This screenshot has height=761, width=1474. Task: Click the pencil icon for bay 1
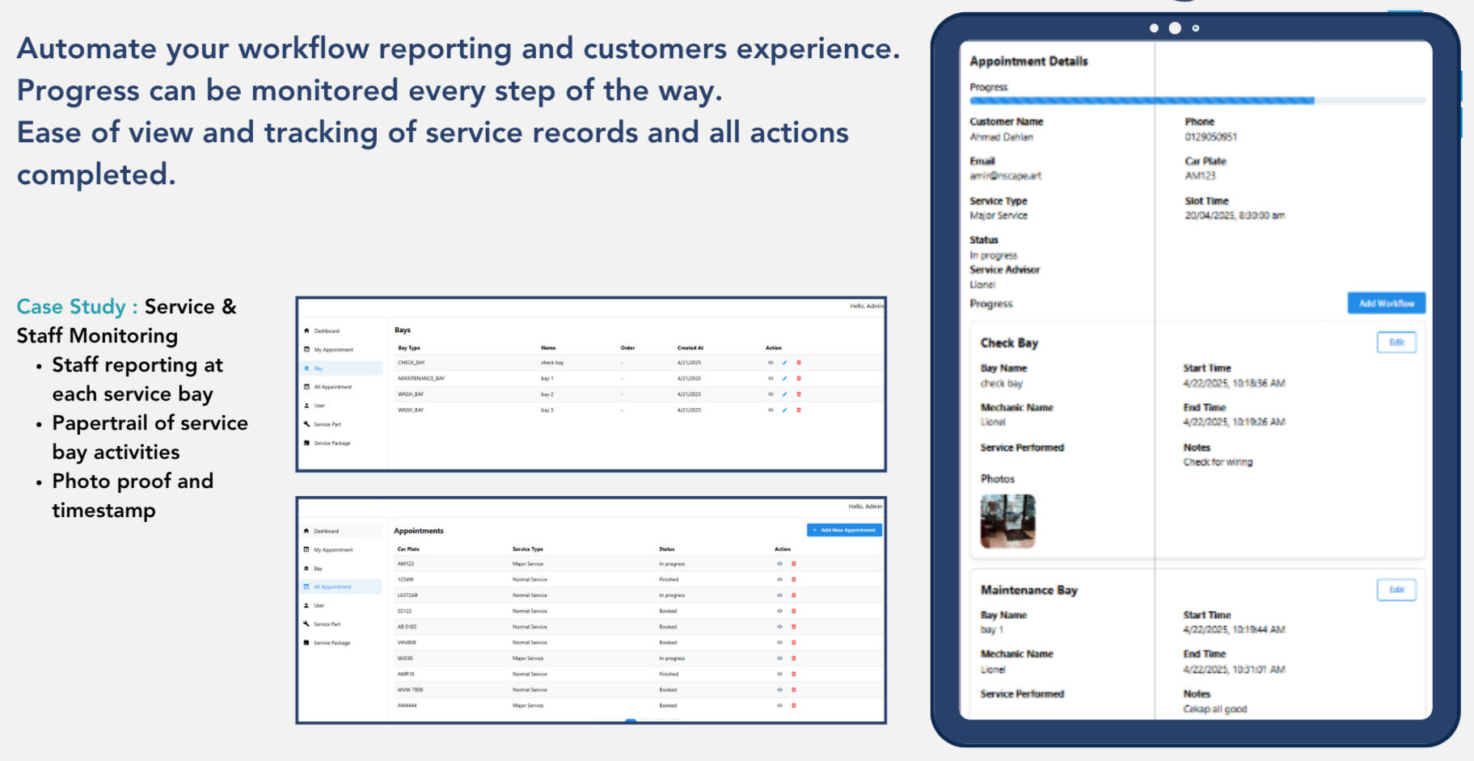point(784,378)
